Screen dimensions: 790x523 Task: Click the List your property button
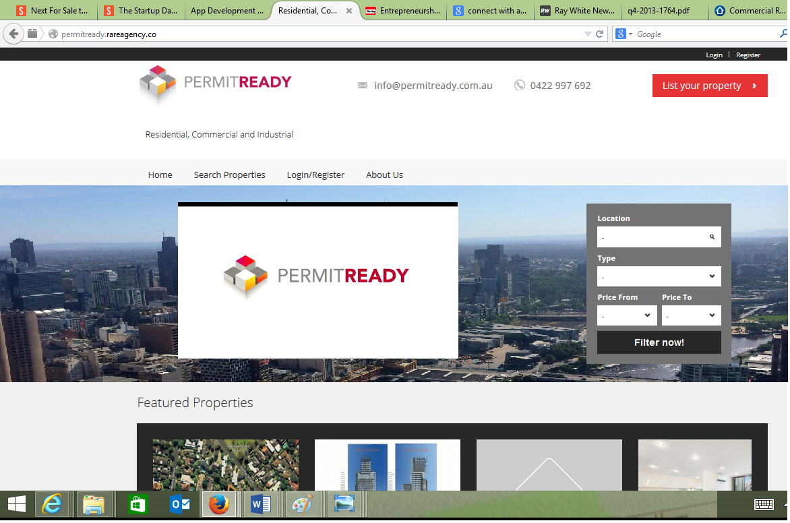click(x=709, y=86)
